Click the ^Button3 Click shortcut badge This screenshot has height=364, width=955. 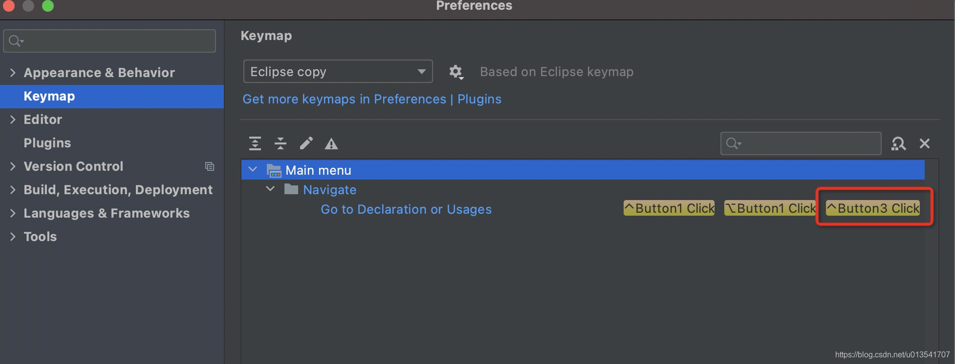[x=873, y=208]
